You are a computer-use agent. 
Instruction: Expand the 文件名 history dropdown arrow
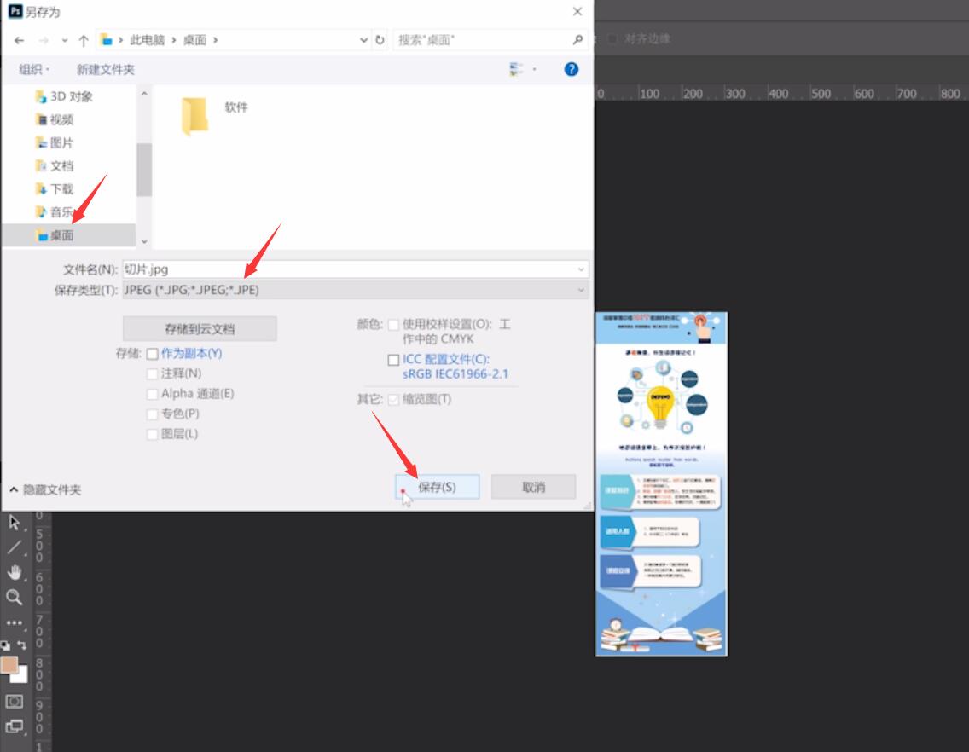(x=581, y=269)
